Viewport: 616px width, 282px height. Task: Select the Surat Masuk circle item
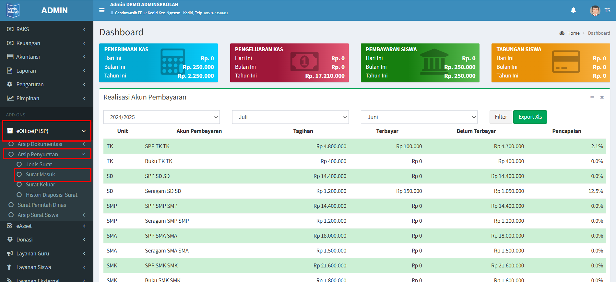coord(40,174)
